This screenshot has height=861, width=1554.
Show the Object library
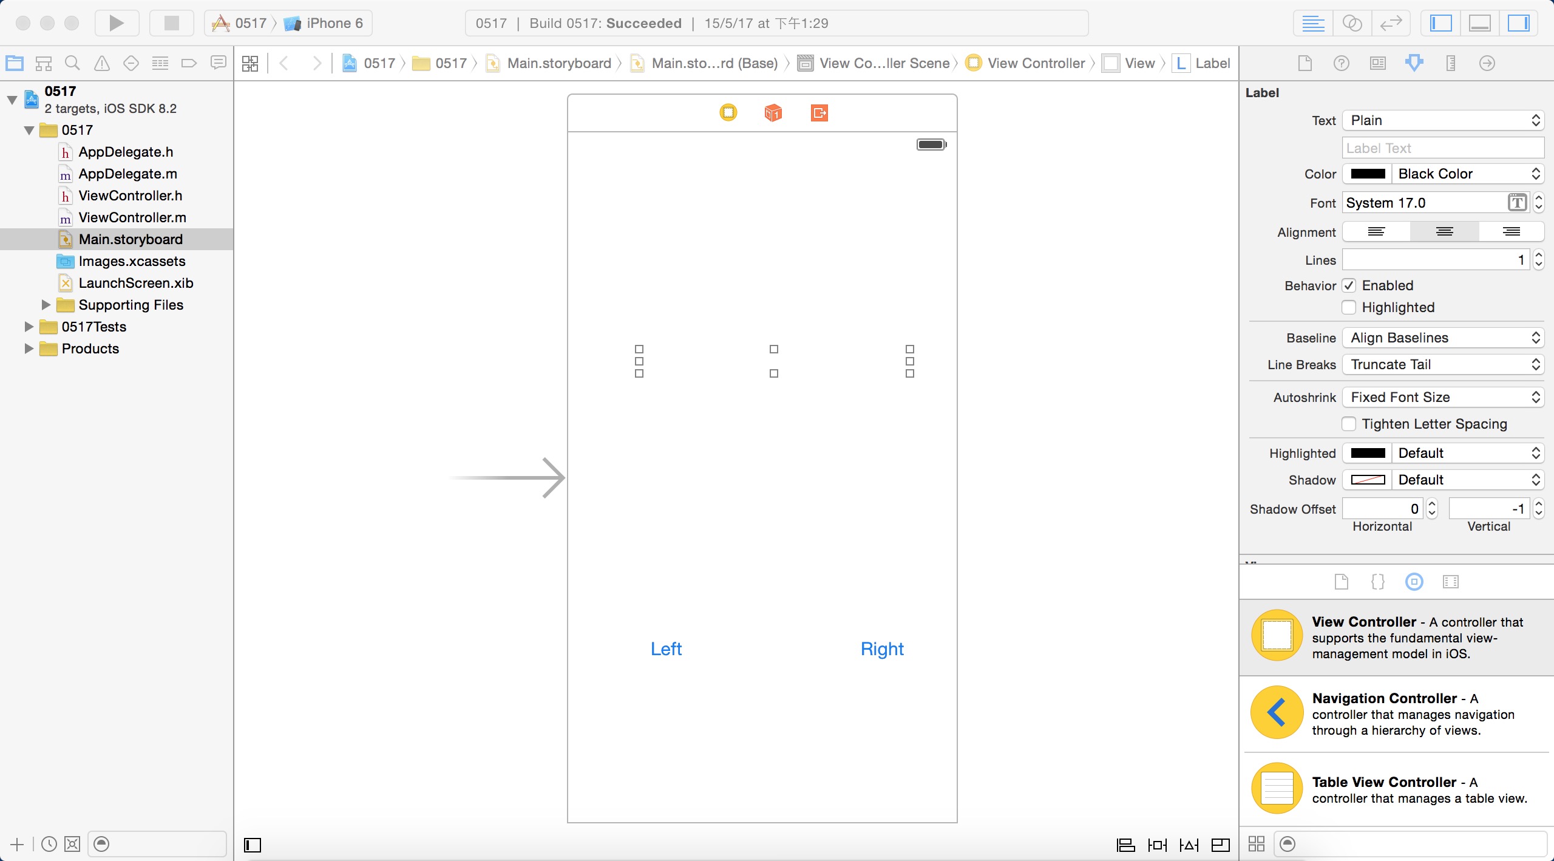[x=1414, y=582]
